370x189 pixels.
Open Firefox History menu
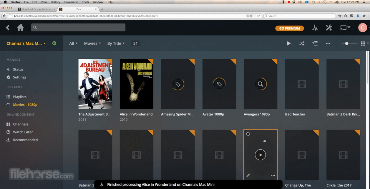(x=55, y=2)
